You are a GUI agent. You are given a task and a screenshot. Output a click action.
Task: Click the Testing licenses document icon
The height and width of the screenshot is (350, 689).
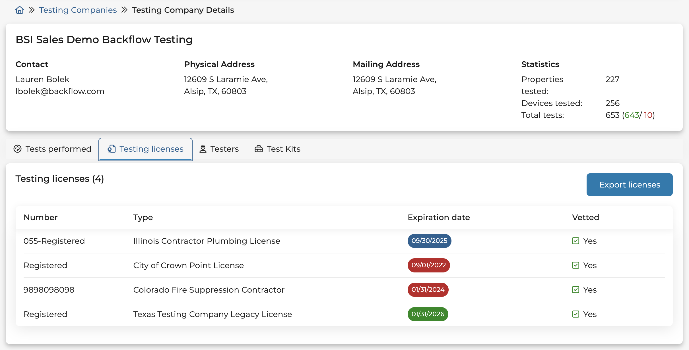point(112,149)
